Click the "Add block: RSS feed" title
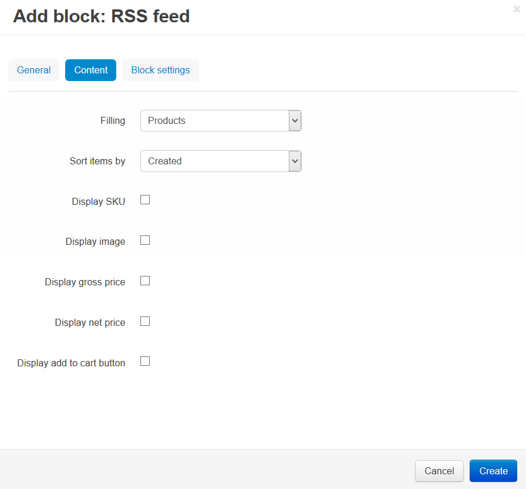 102,16
